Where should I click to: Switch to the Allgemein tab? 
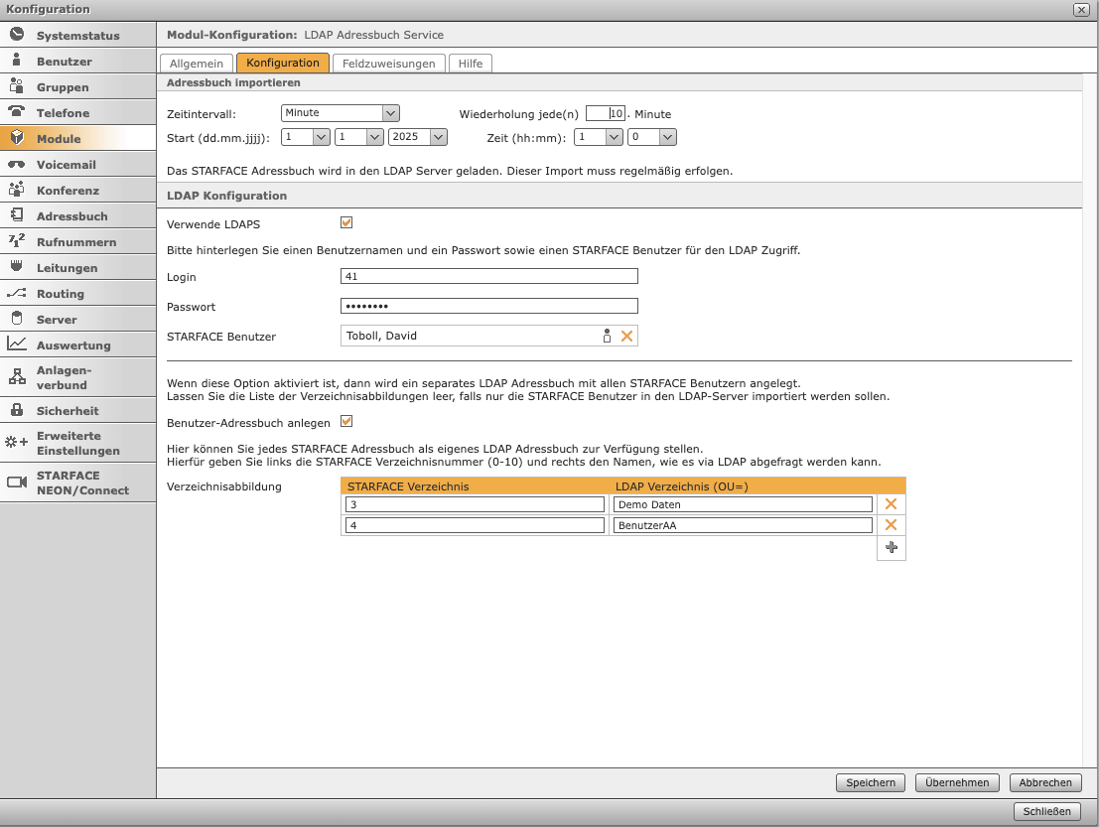[197, 64]
